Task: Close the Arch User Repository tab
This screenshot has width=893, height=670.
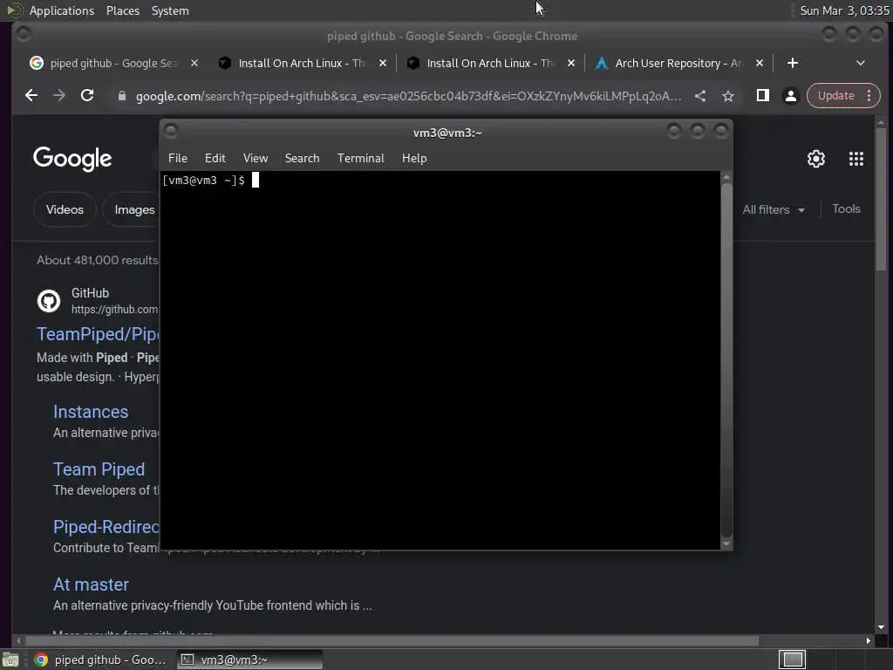Action: tap(760, 63)
